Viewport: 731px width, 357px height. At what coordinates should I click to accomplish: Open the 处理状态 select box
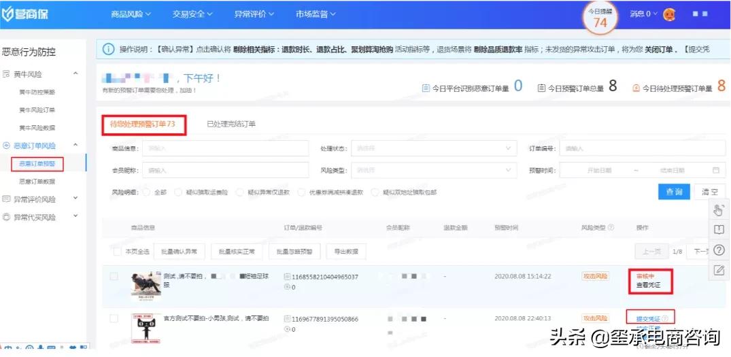(x=434, y=148)
